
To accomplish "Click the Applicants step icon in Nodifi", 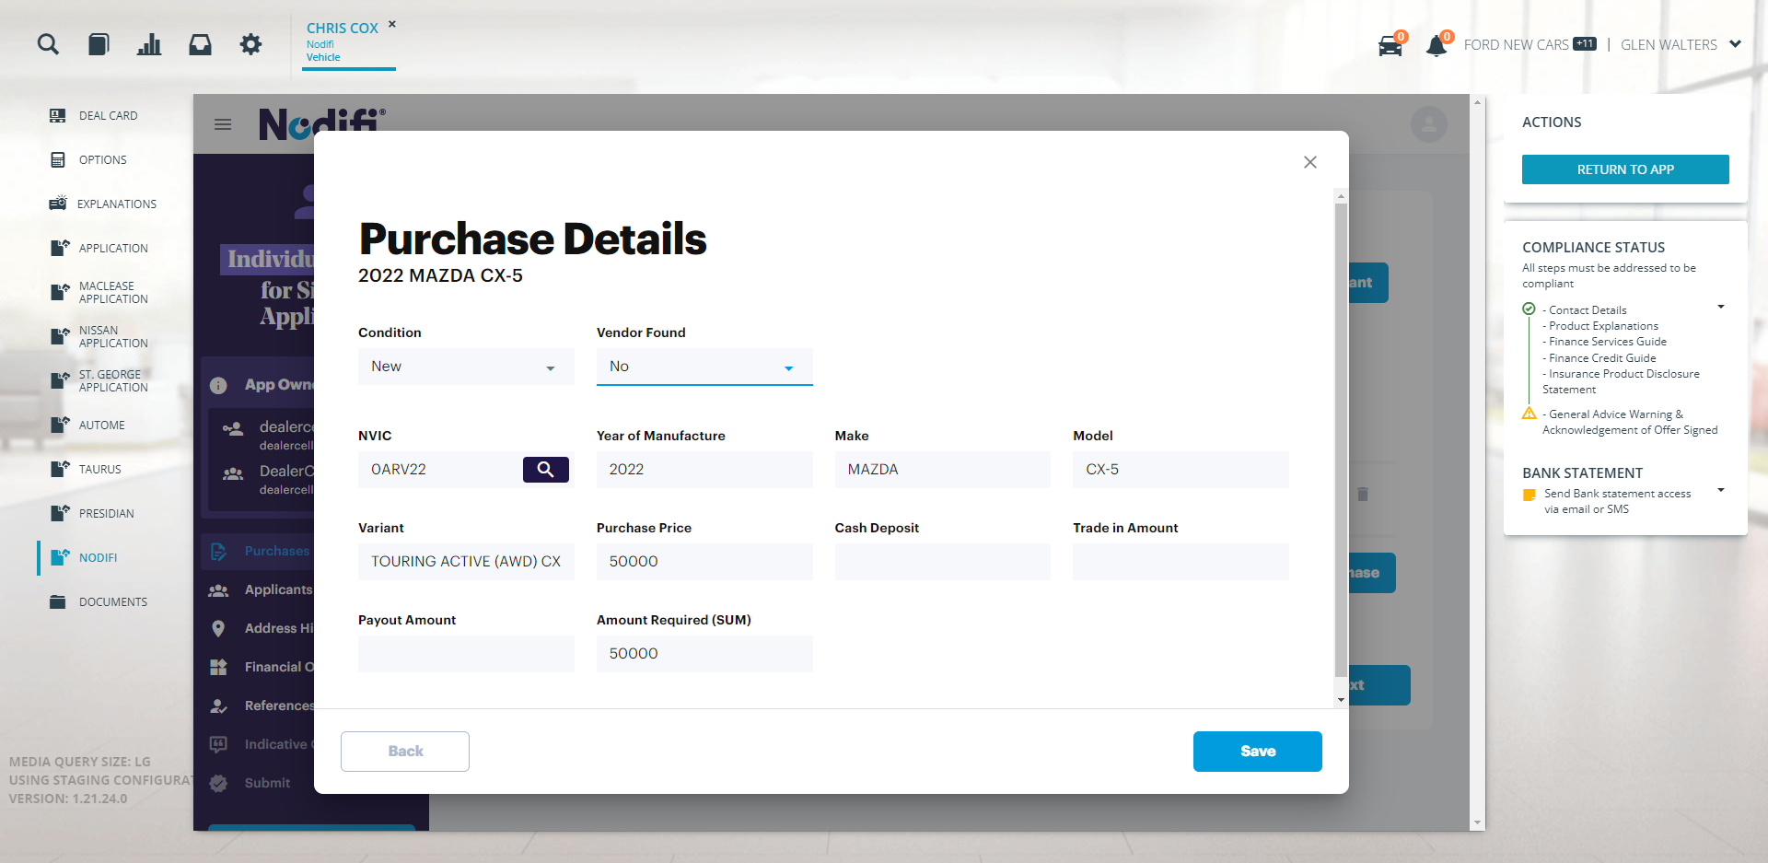I will point(218,590).
